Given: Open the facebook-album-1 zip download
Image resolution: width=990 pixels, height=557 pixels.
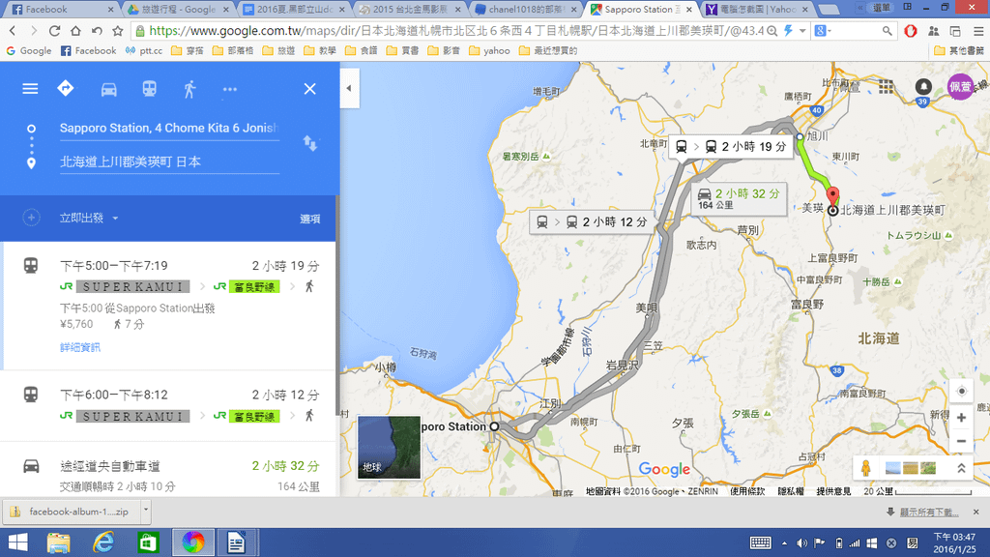Looking at the screenshot, I should pos(72,512).
